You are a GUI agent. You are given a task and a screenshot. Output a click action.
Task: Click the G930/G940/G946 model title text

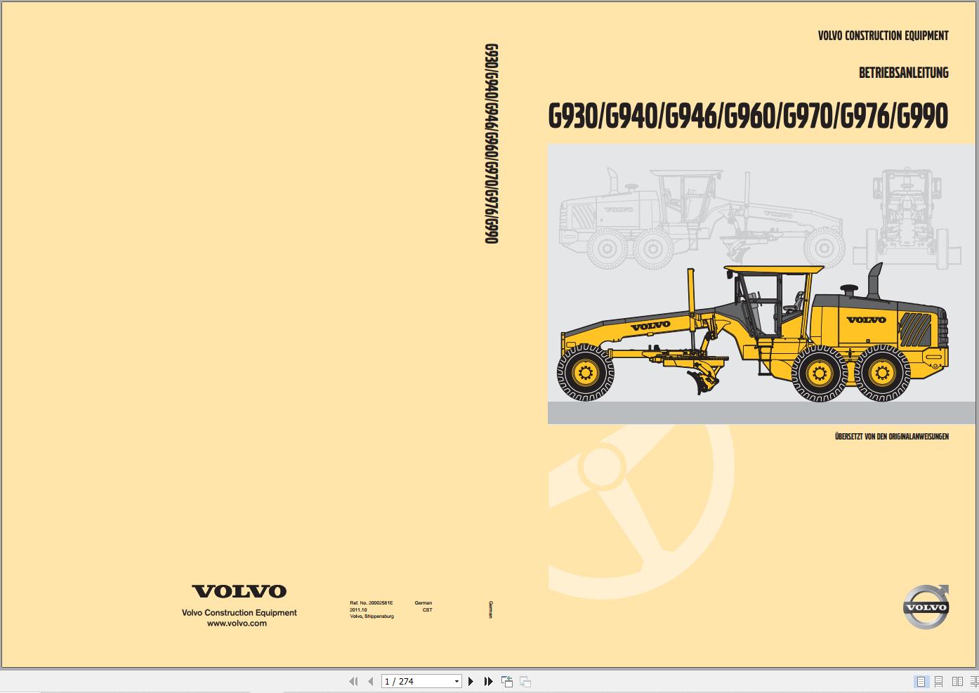[x=748, y=116]
